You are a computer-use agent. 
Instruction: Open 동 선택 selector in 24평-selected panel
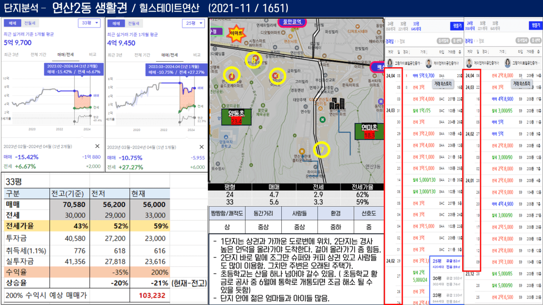536,41
